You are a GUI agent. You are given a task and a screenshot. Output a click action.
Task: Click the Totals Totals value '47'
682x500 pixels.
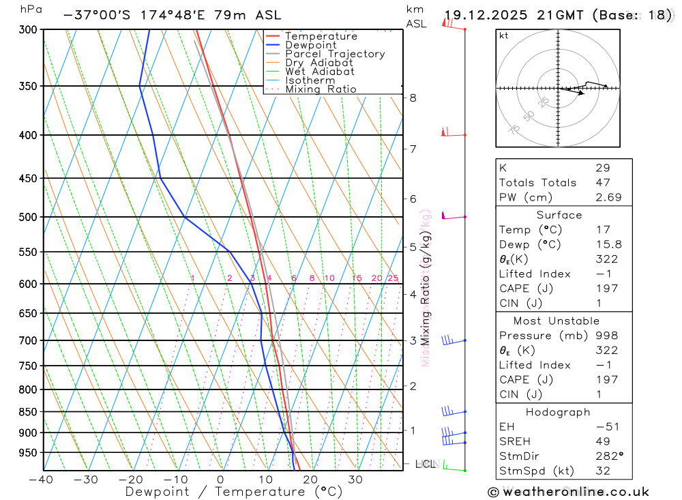[603, 183]
